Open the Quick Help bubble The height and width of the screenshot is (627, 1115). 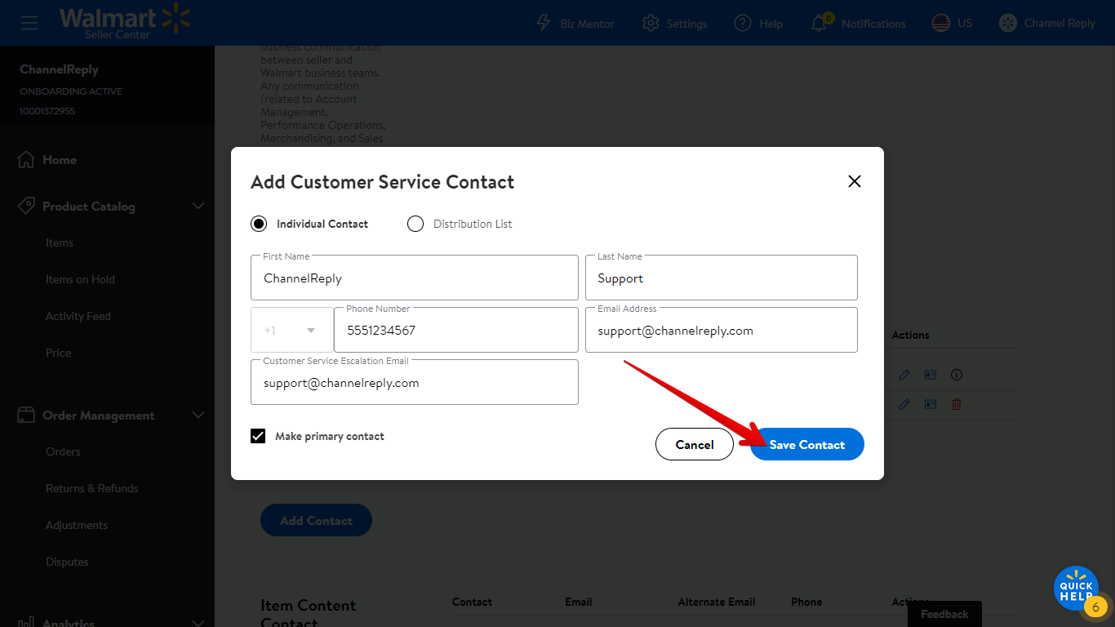pos(1076,589)
